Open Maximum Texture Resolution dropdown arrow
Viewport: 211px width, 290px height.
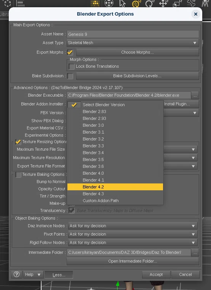(193, 158)
